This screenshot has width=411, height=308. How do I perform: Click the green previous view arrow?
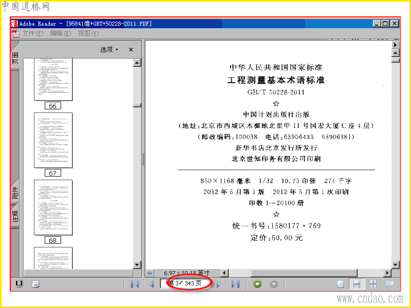[x=257, y=284]
